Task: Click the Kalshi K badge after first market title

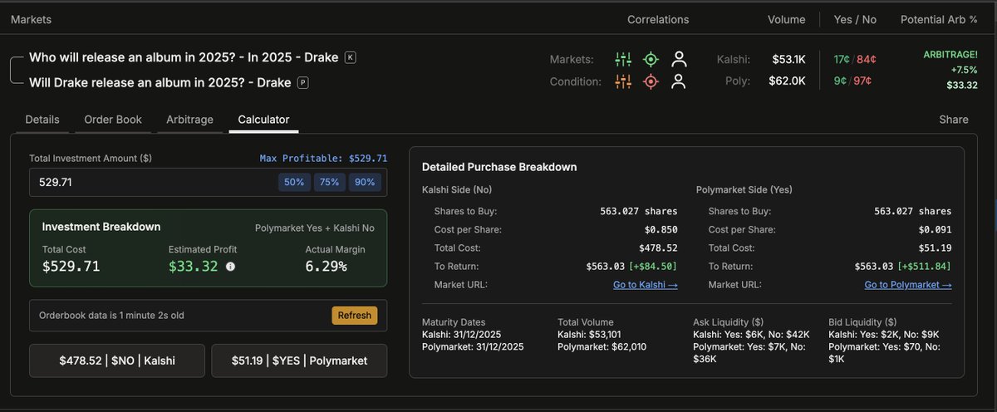Action: 350,57
